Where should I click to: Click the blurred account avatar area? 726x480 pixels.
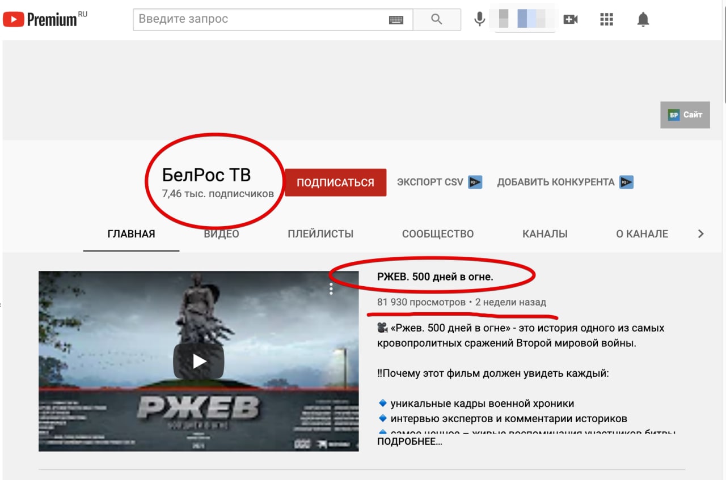click(525, 19)
